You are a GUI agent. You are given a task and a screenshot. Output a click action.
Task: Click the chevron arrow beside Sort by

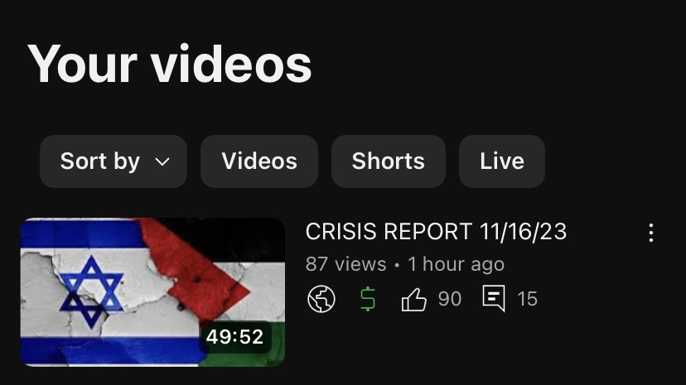(x=162, y=162)
